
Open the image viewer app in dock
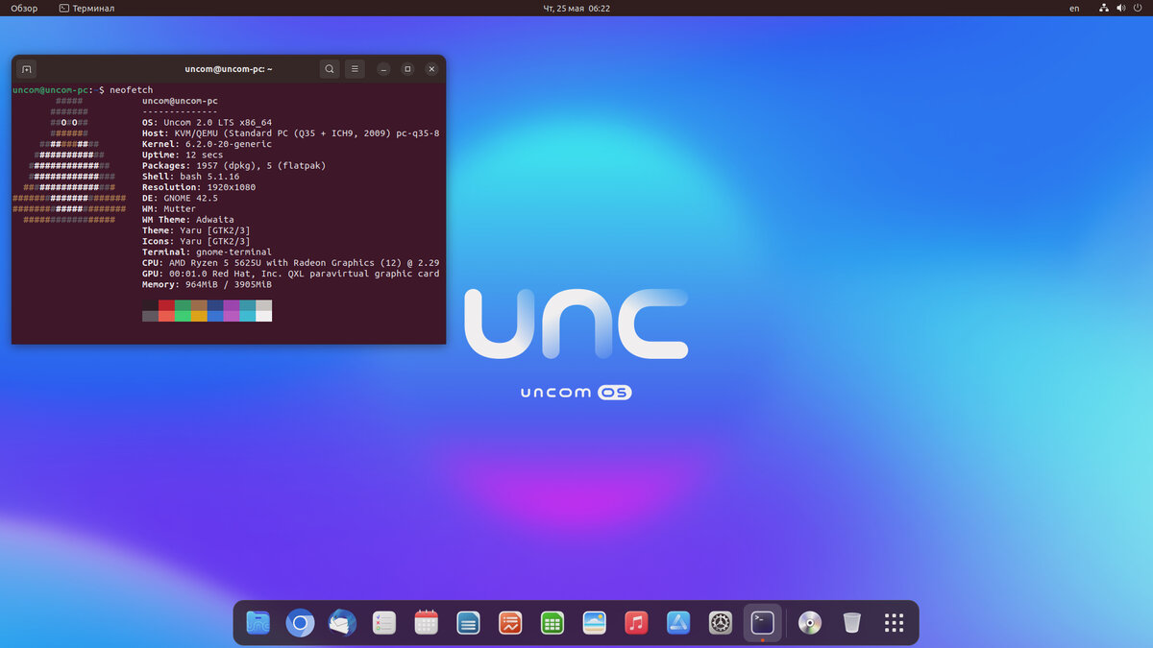pyautogui.click(x=594, y=623)
